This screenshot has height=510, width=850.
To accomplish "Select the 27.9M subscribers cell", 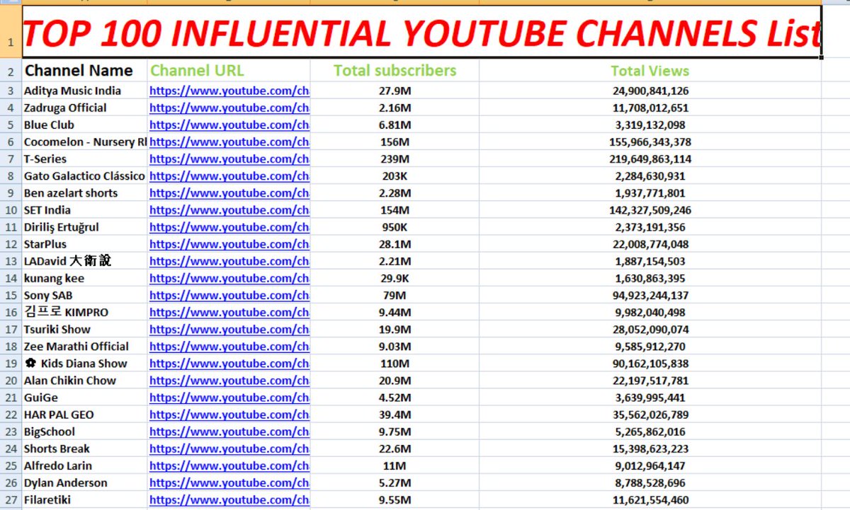I will click(395, 91).
